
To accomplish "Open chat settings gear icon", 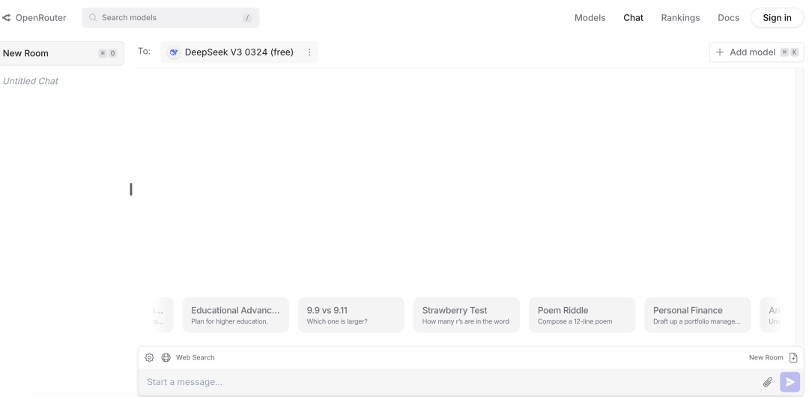I will [x=149, y=357].
